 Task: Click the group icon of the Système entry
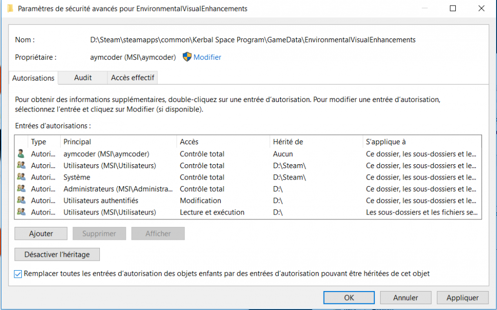[x=21, y=177]
